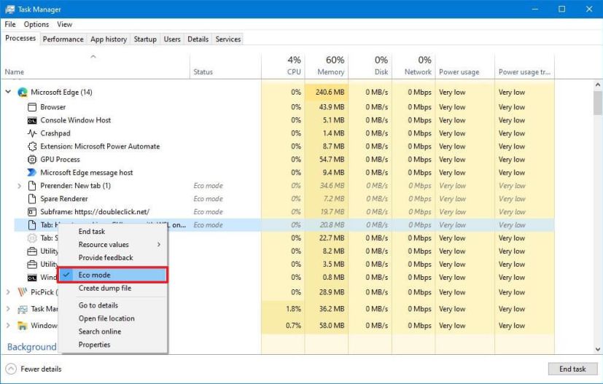Expand the PicPick process group
Image resolution: width=603 pixels, height=384 pixels.
8,292
